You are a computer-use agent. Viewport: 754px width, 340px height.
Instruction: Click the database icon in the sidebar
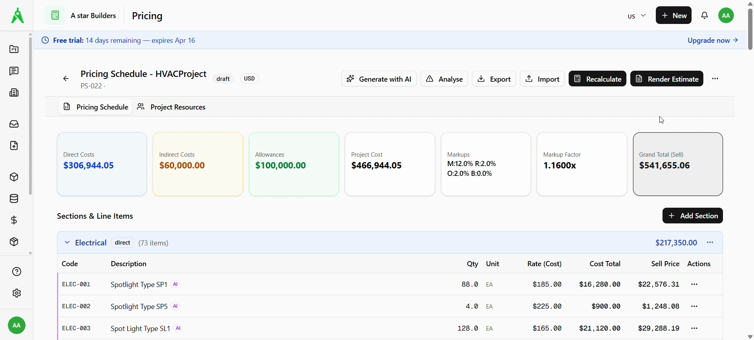[x=14, y=199]
